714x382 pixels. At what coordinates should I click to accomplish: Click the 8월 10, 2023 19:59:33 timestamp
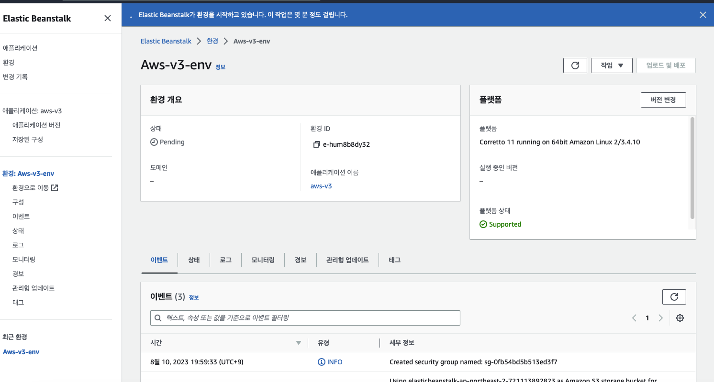click(x=197, y=362)
